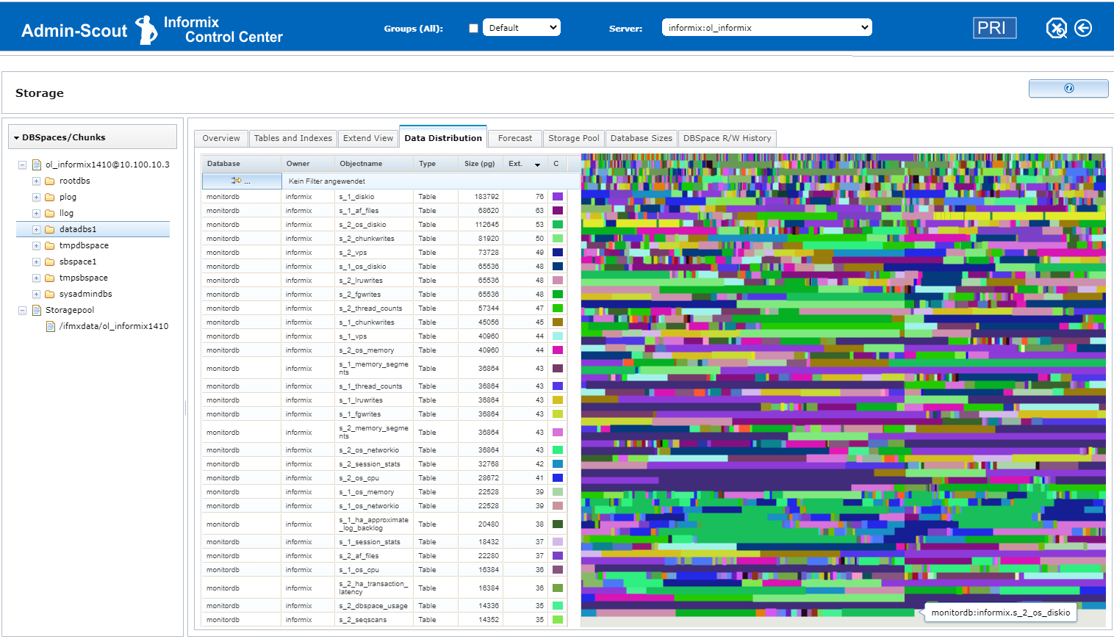Sort by the Database column header
Viewport: 1114px width, 639px height.
pos(241,164)
